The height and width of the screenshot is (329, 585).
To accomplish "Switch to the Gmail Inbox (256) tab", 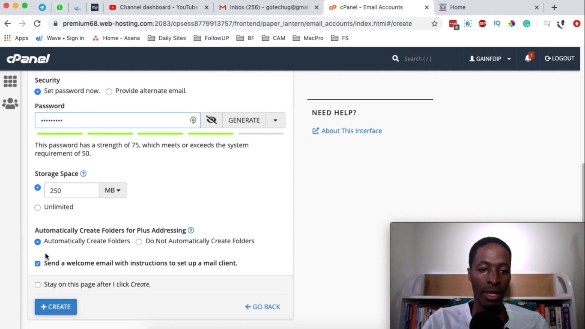I will tap(269, 7).
